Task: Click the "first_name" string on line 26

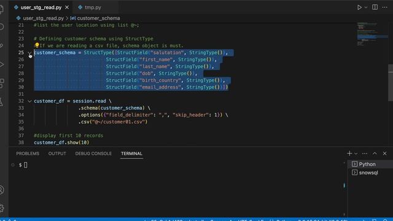Action: coord(156,60)
